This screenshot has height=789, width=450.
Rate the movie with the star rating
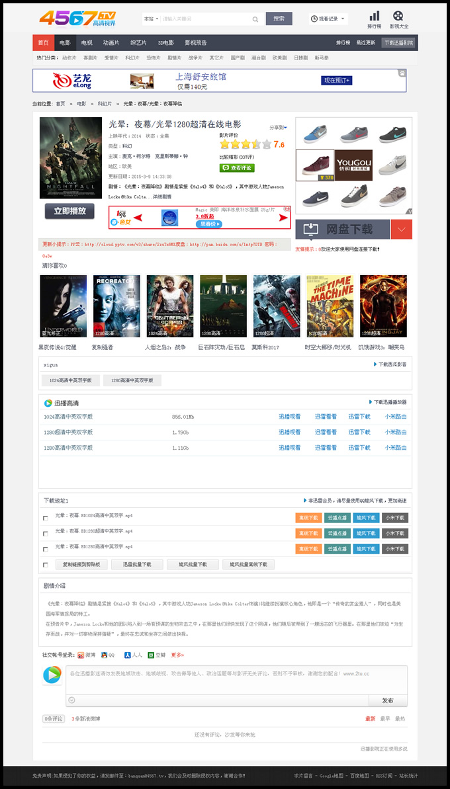tap(246, 144)
